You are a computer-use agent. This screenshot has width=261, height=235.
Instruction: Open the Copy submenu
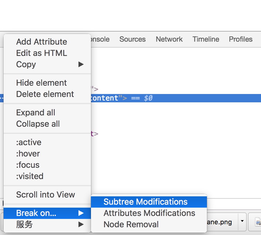(x=47, y=64)
